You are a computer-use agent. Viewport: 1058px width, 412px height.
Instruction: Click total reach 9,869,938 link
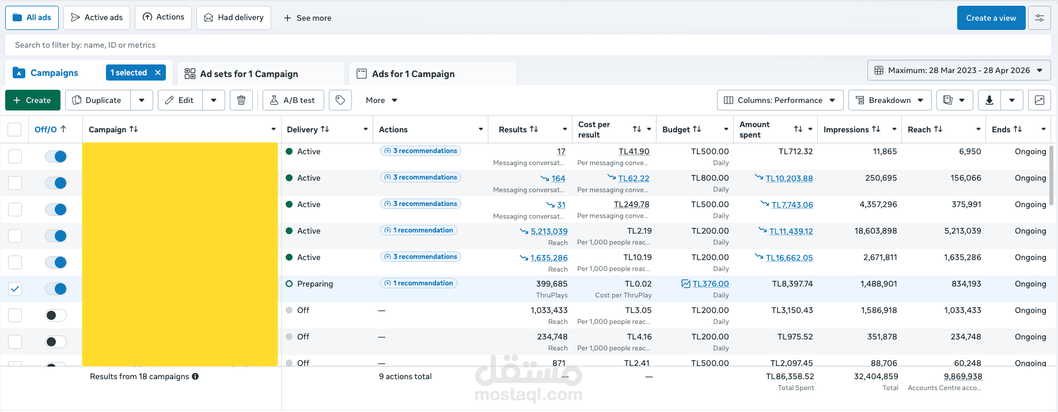(963, 376)
